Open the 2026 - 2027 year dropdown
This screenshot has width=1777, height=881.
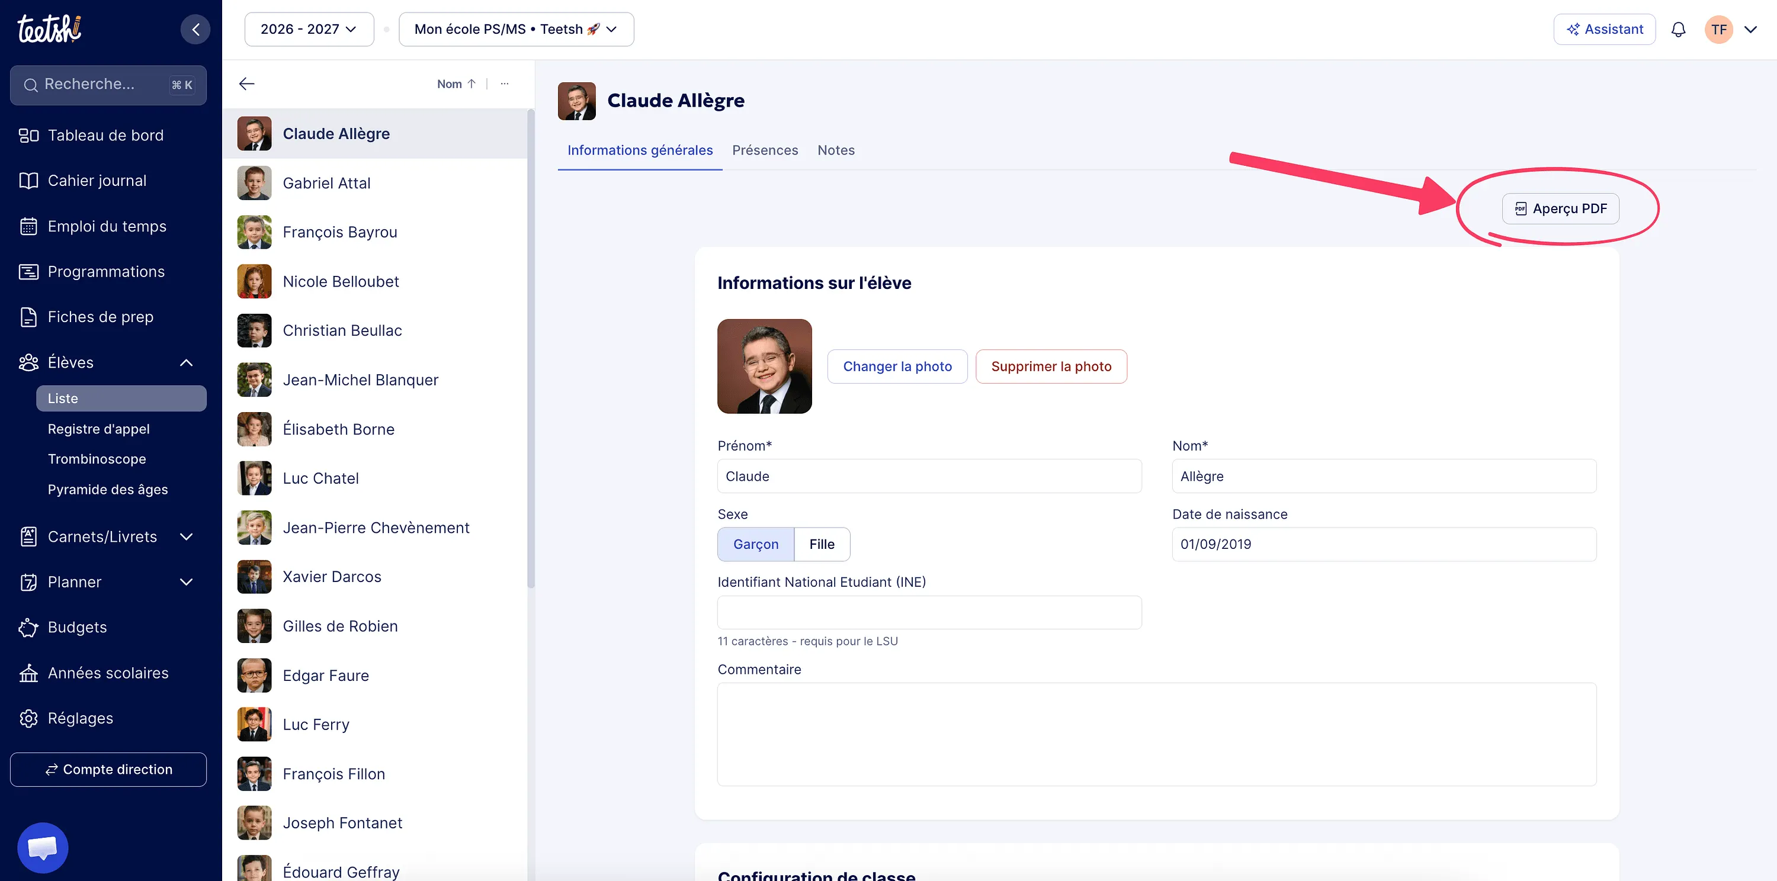click(x=309, y=29)
